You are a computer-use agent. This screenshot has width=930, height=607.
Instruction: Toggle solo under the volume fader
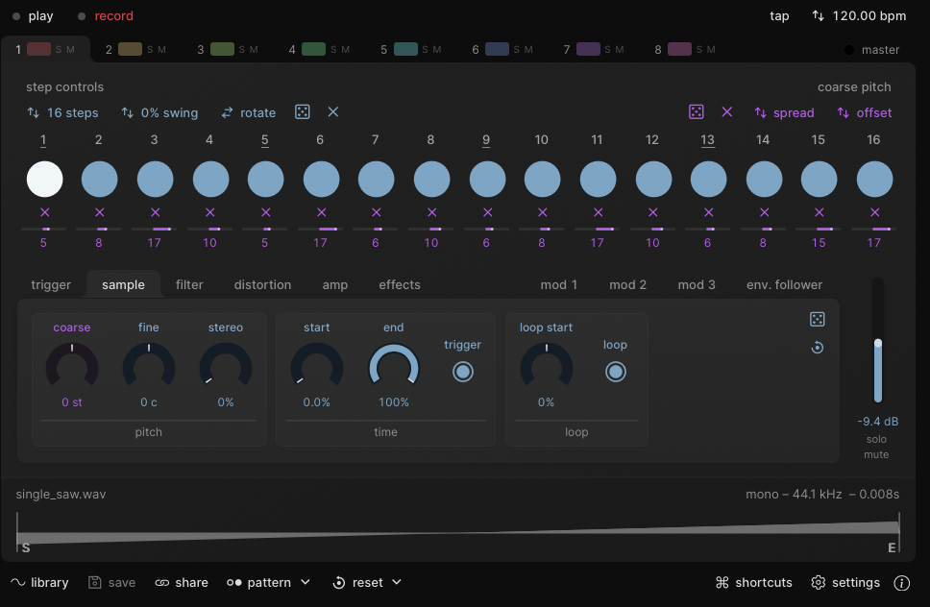tap(876, 439)
